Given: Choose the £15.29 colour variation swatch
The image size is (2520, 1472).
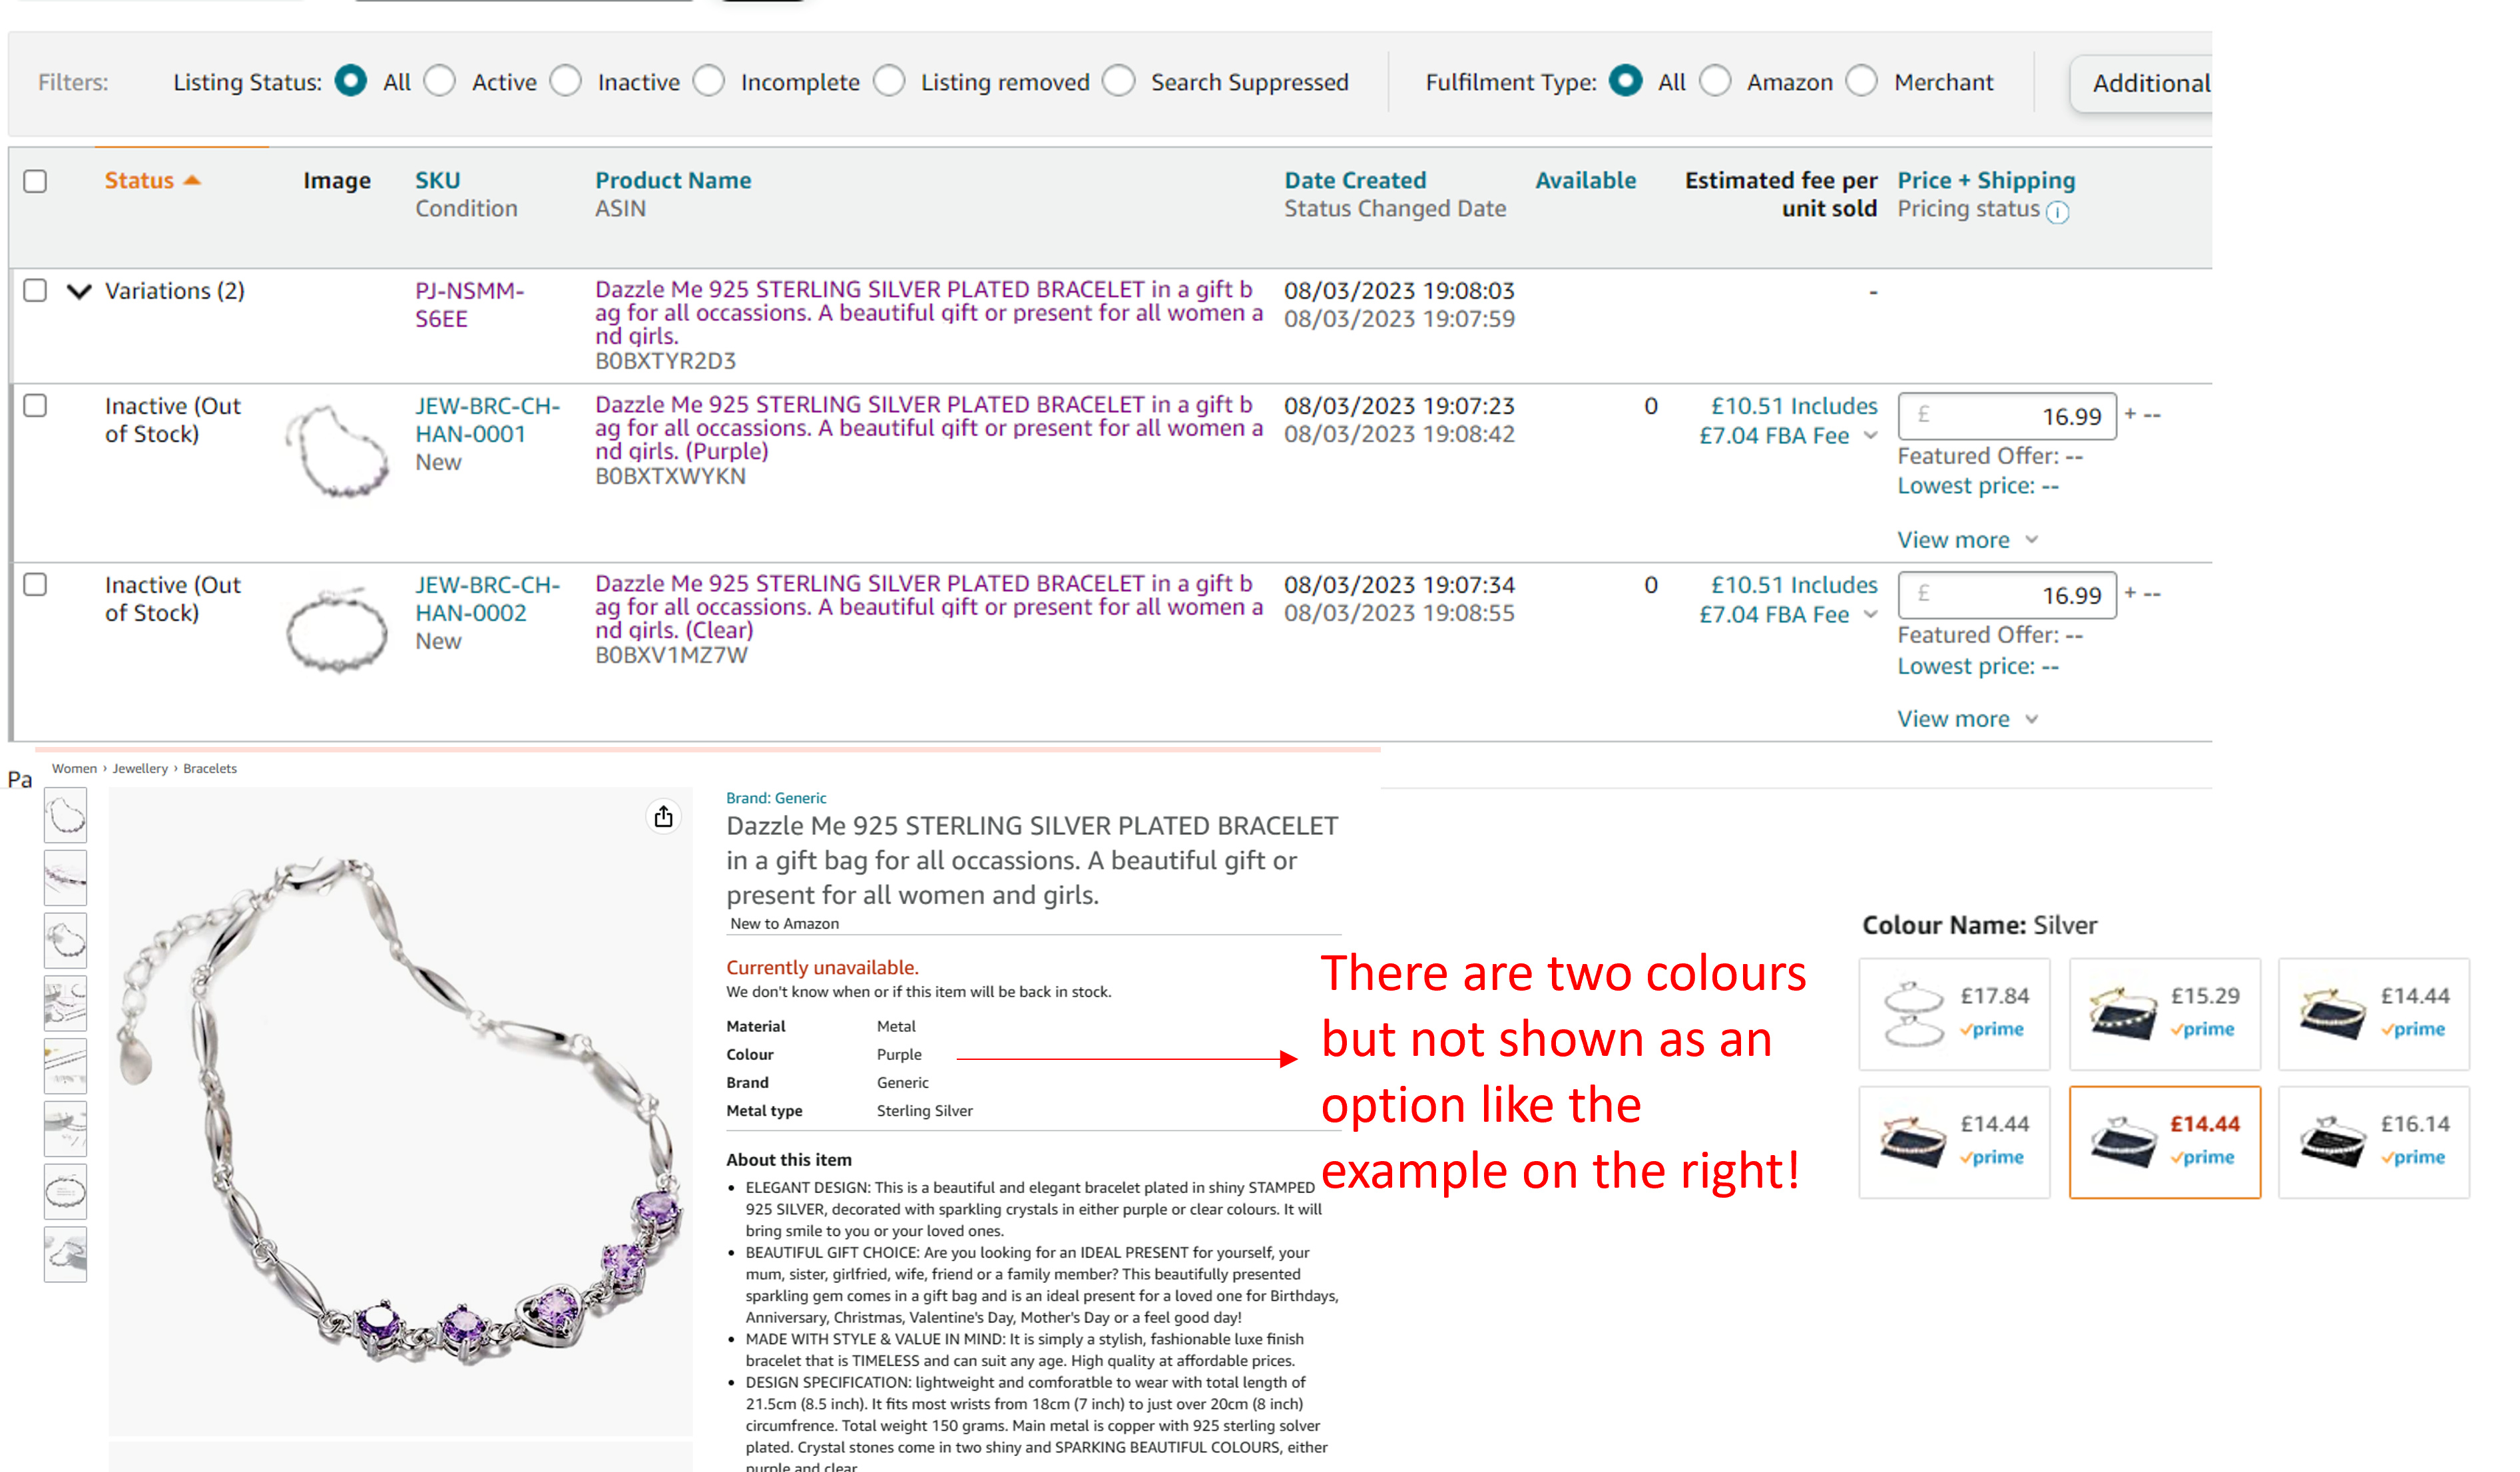Looking at the screenshot, I should [2163, 1013].
